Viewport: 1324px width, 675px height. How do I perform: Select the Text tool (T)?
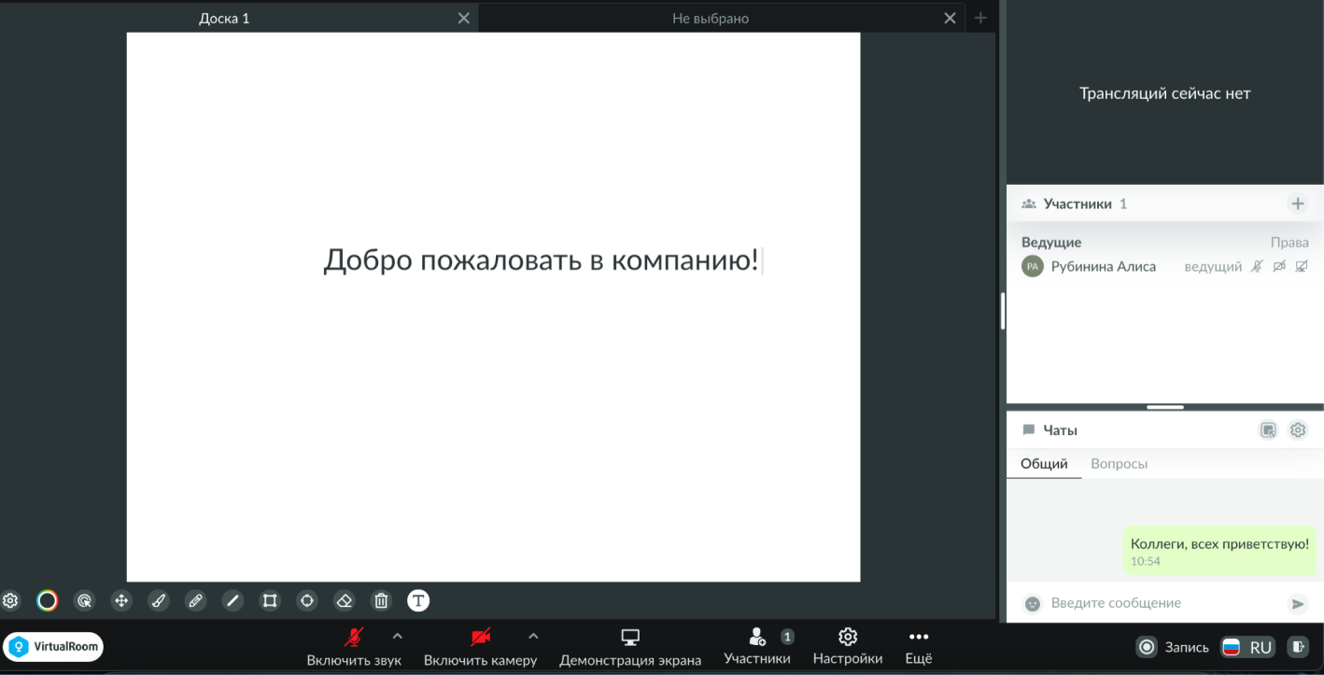pos(418,600)
